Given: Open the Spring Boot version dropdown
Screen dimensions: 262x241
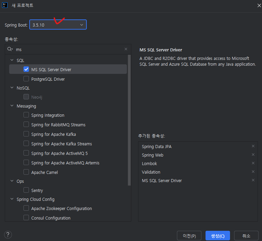Looking at the screenshot, I should pyautogui.click(x=58, y=25).
